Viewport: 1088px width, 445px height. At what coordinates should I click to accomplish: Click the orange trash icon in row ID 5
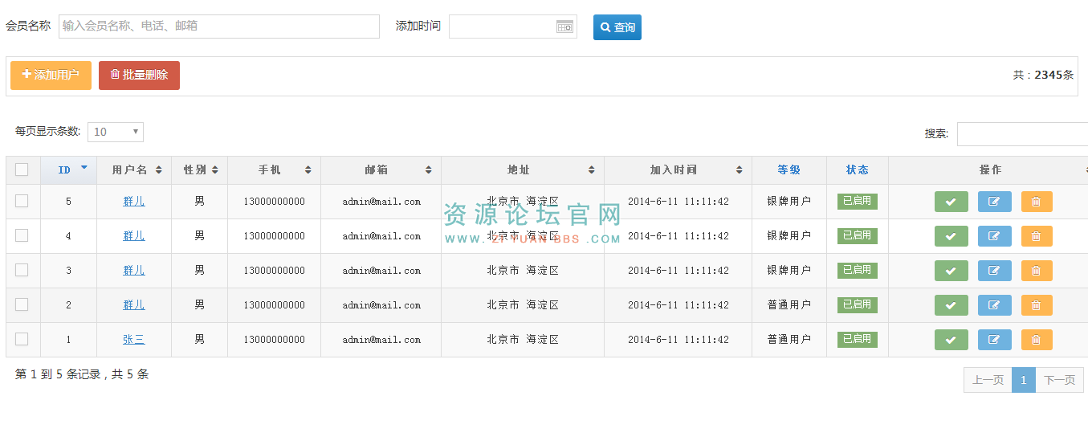click(x=1037, y=202)
